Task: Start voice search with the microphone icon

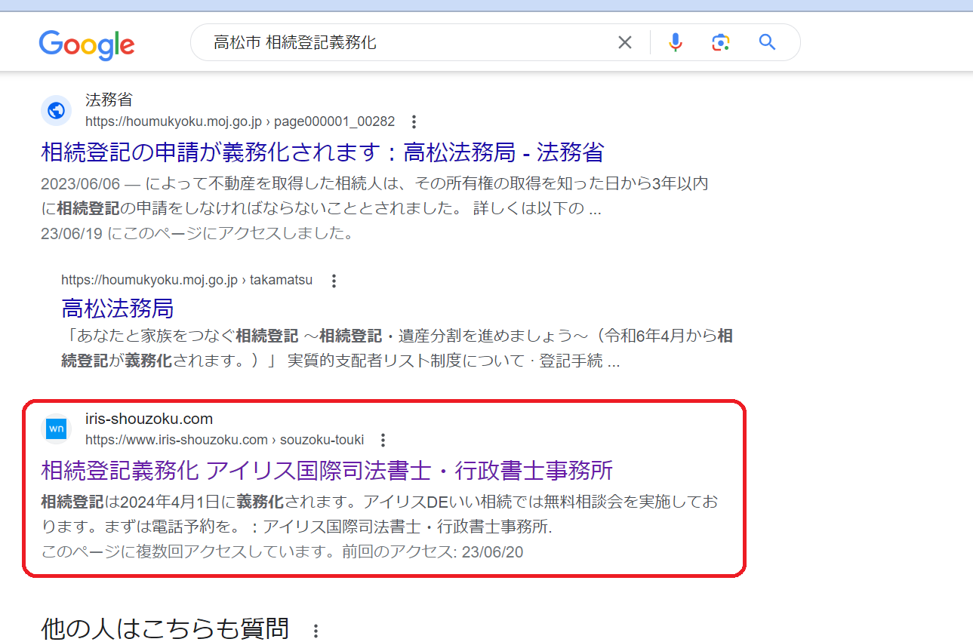Action: 676,42
